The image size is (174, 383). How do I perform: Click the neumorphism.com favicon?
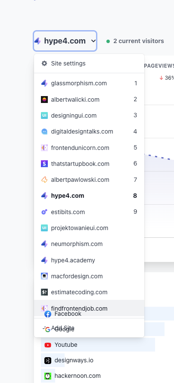click(44, 244)
